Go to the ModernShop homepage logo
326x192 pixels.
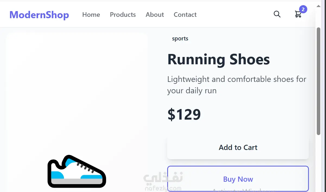pos(39,15)
